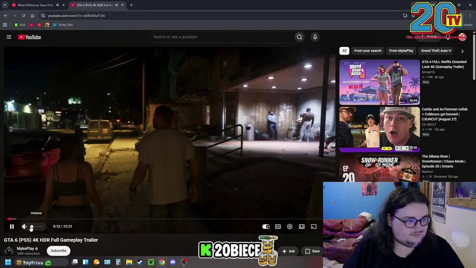Mute the video using the speaker icon

[24, 226]
